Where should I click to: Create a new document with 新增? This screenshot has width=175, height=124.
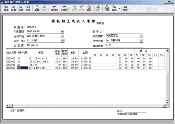[37, 8]
